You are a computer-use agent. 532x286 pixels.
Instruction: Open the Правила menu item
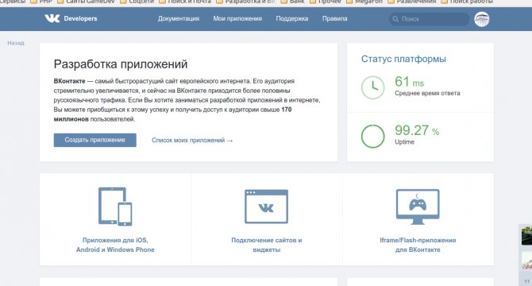334,18
